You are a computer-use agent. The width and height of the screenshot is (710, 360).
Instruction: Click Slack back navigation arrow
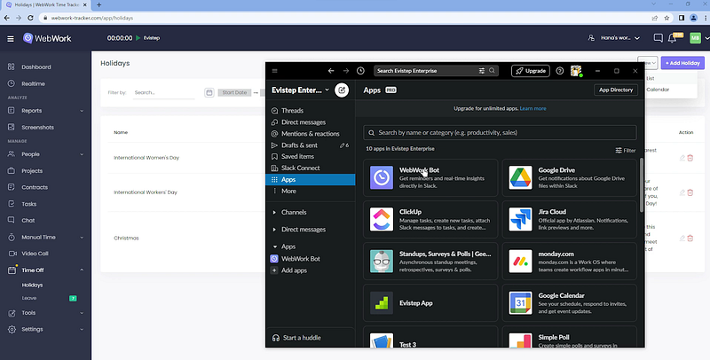[x=331, y=71]
